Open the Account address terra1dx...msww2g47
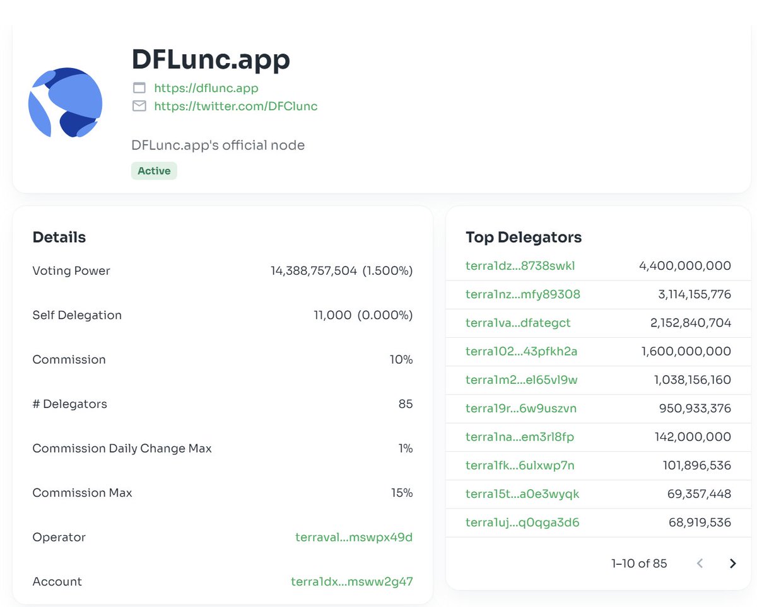This screenshot has height=607, width=757. pos(352,581)
